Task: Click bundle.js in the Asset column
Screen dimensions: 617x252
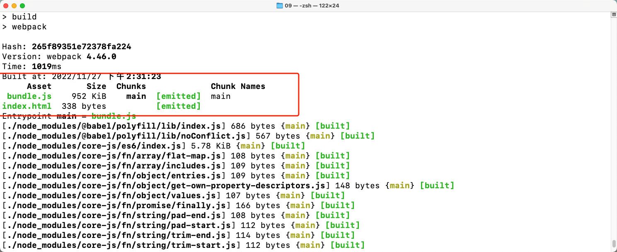Action: pyautogui.click(x=29, y=96)
